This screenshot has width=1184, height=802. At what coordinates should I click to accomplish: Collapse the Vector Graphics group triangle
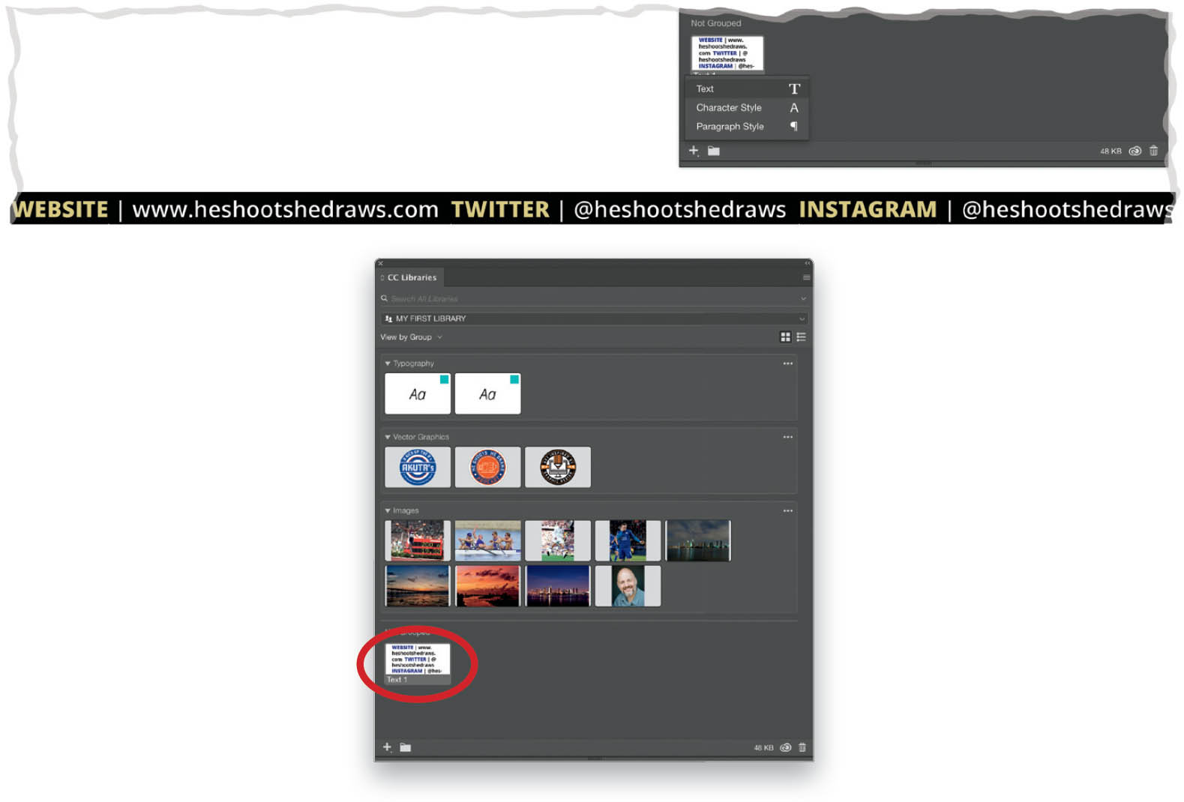[388, 437]
